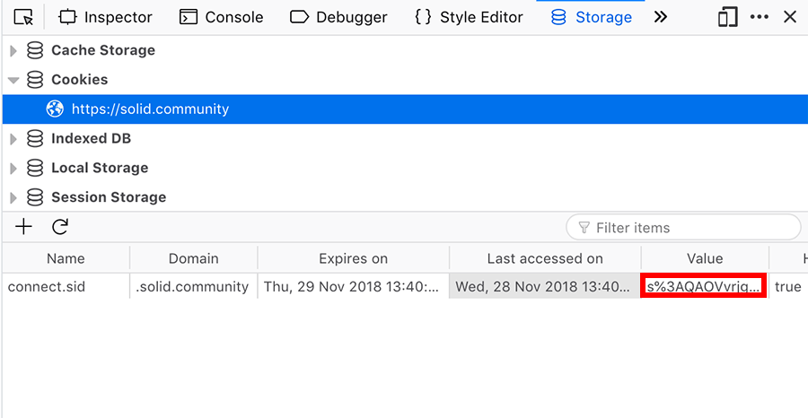808x418 pixels.
Task: Toggle responsive design mode icon
Action: click(x=727, y=18)
